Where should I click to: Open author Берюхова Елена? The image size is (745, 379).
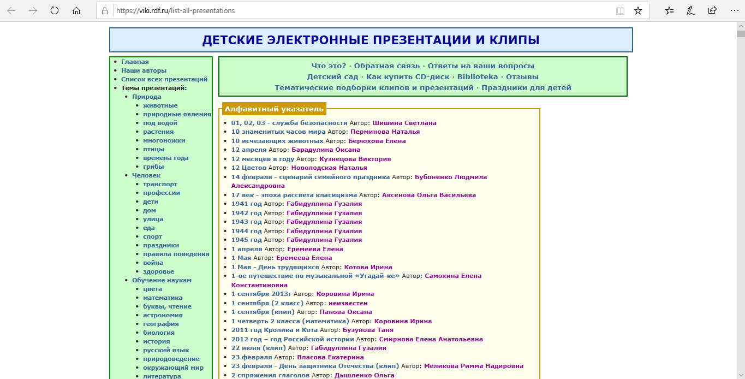(x=377, y=141)
